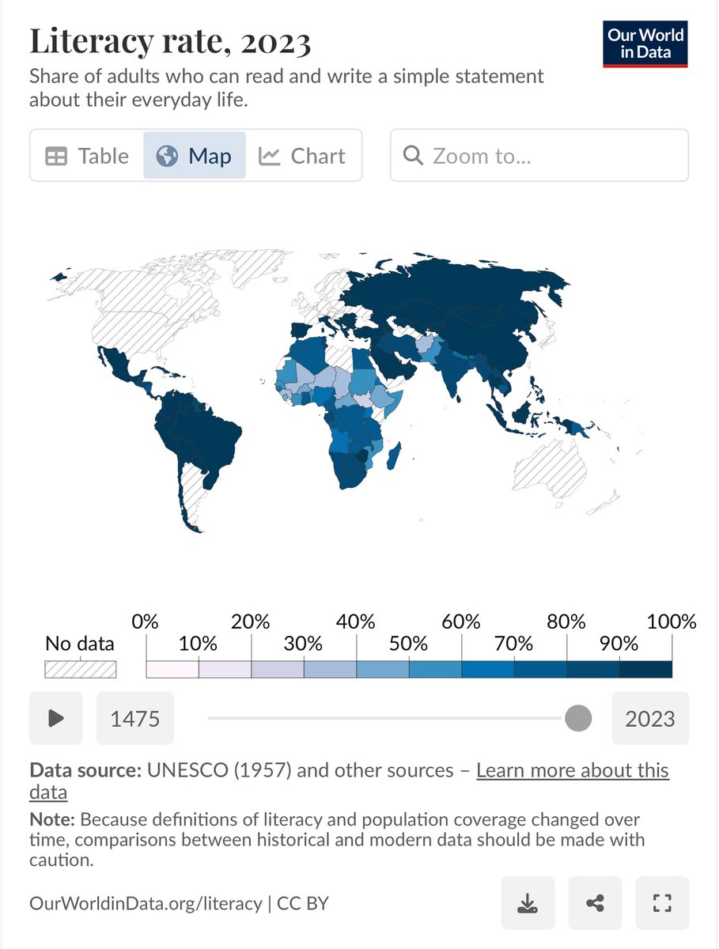This screenshot has height=949, width=719.
Task: Click the Our World in Data logo
Action: coord(645,44)
